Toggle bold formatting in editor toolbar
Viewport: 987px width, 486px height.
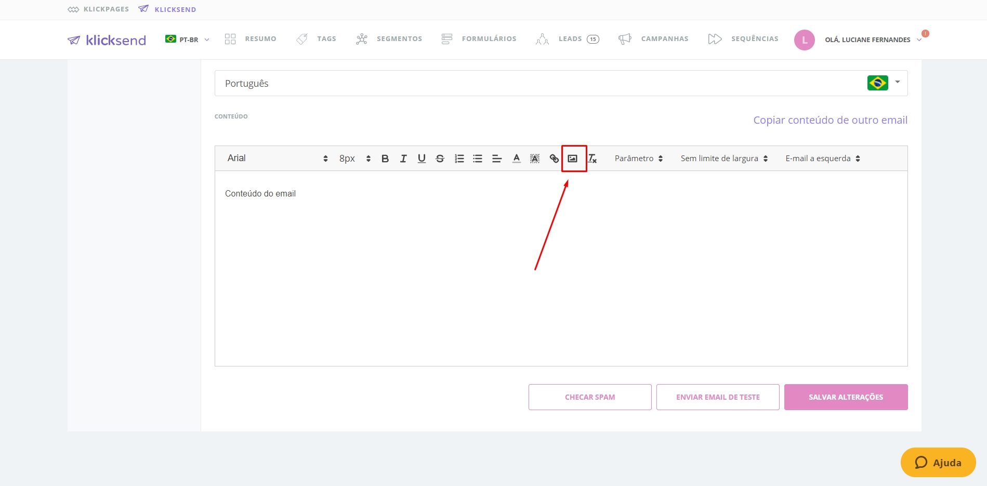385,159
